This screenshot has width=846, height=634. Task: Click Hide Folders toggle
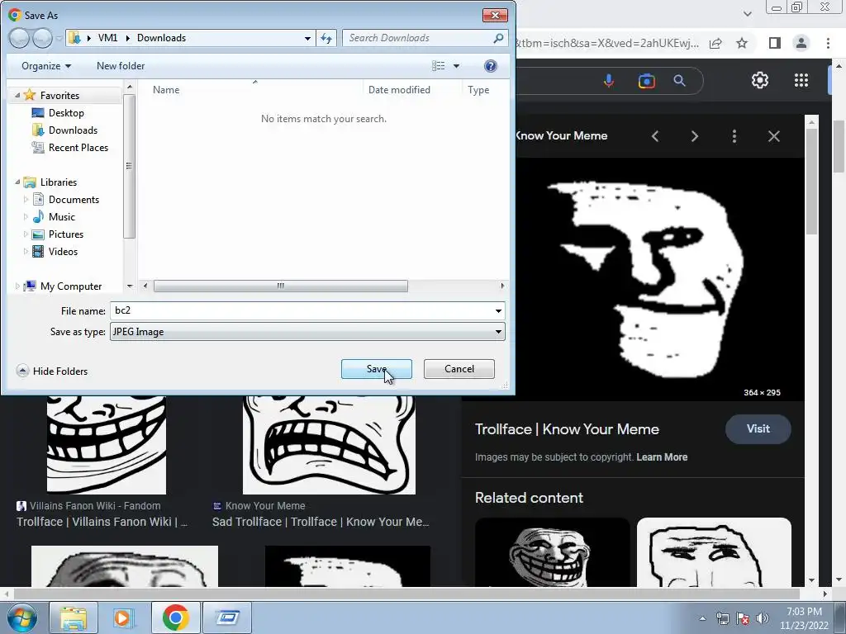pos(52,371)
